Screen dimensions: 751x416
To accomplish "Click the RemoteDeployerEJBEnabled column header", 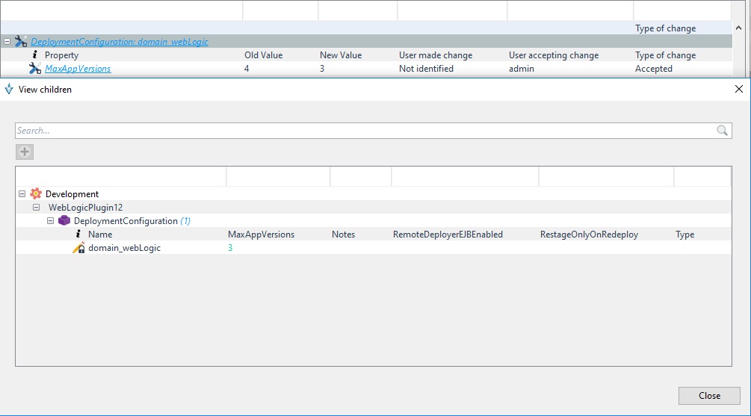I will pyautogui.click(x=448, y=235).
